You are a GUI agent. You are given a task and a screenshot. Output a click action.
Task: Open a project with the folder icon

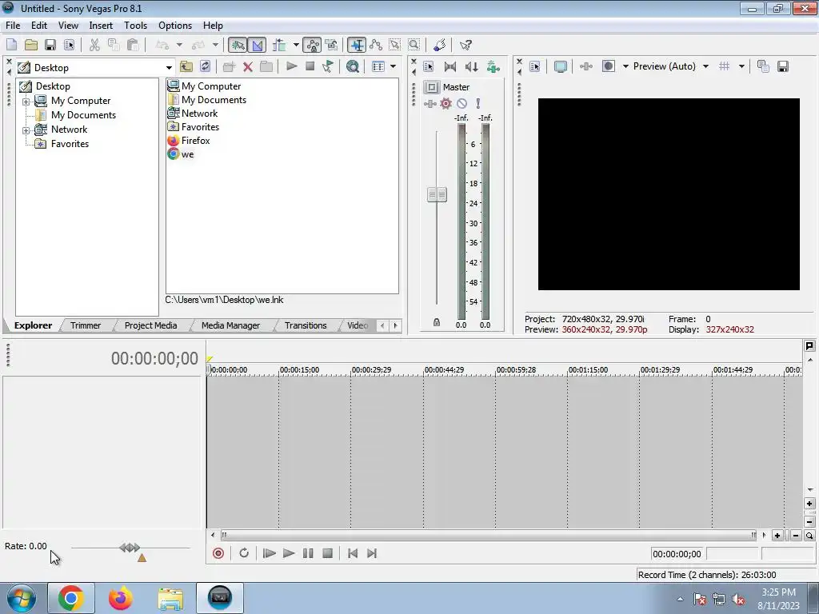pyautogui.click(x=31, y=45)
